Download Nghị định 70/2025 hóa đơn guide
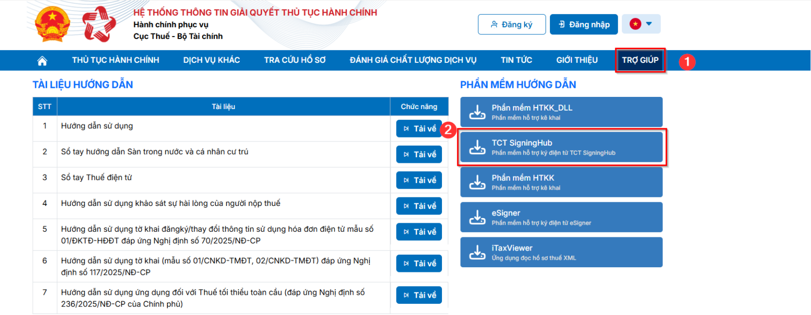Viewport: 811px width, 315px height. click(x=419, y=232)
